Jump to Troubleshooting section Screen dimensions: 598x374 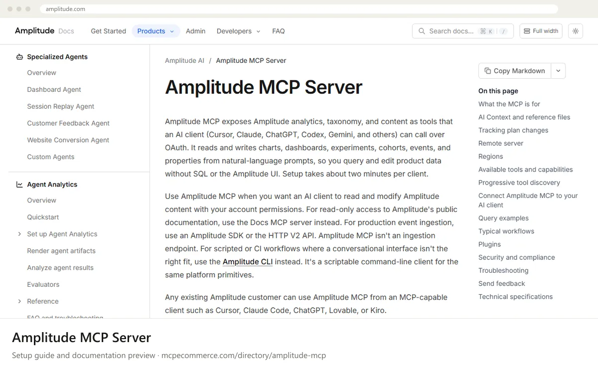[x=503, y=271]
